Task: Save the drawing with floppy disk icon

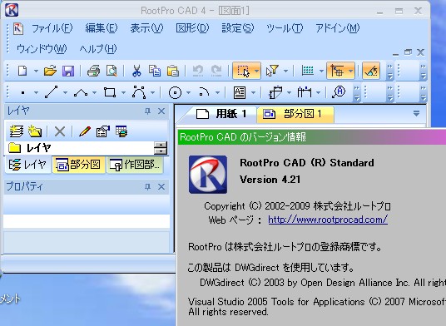Action: point(68,71)
